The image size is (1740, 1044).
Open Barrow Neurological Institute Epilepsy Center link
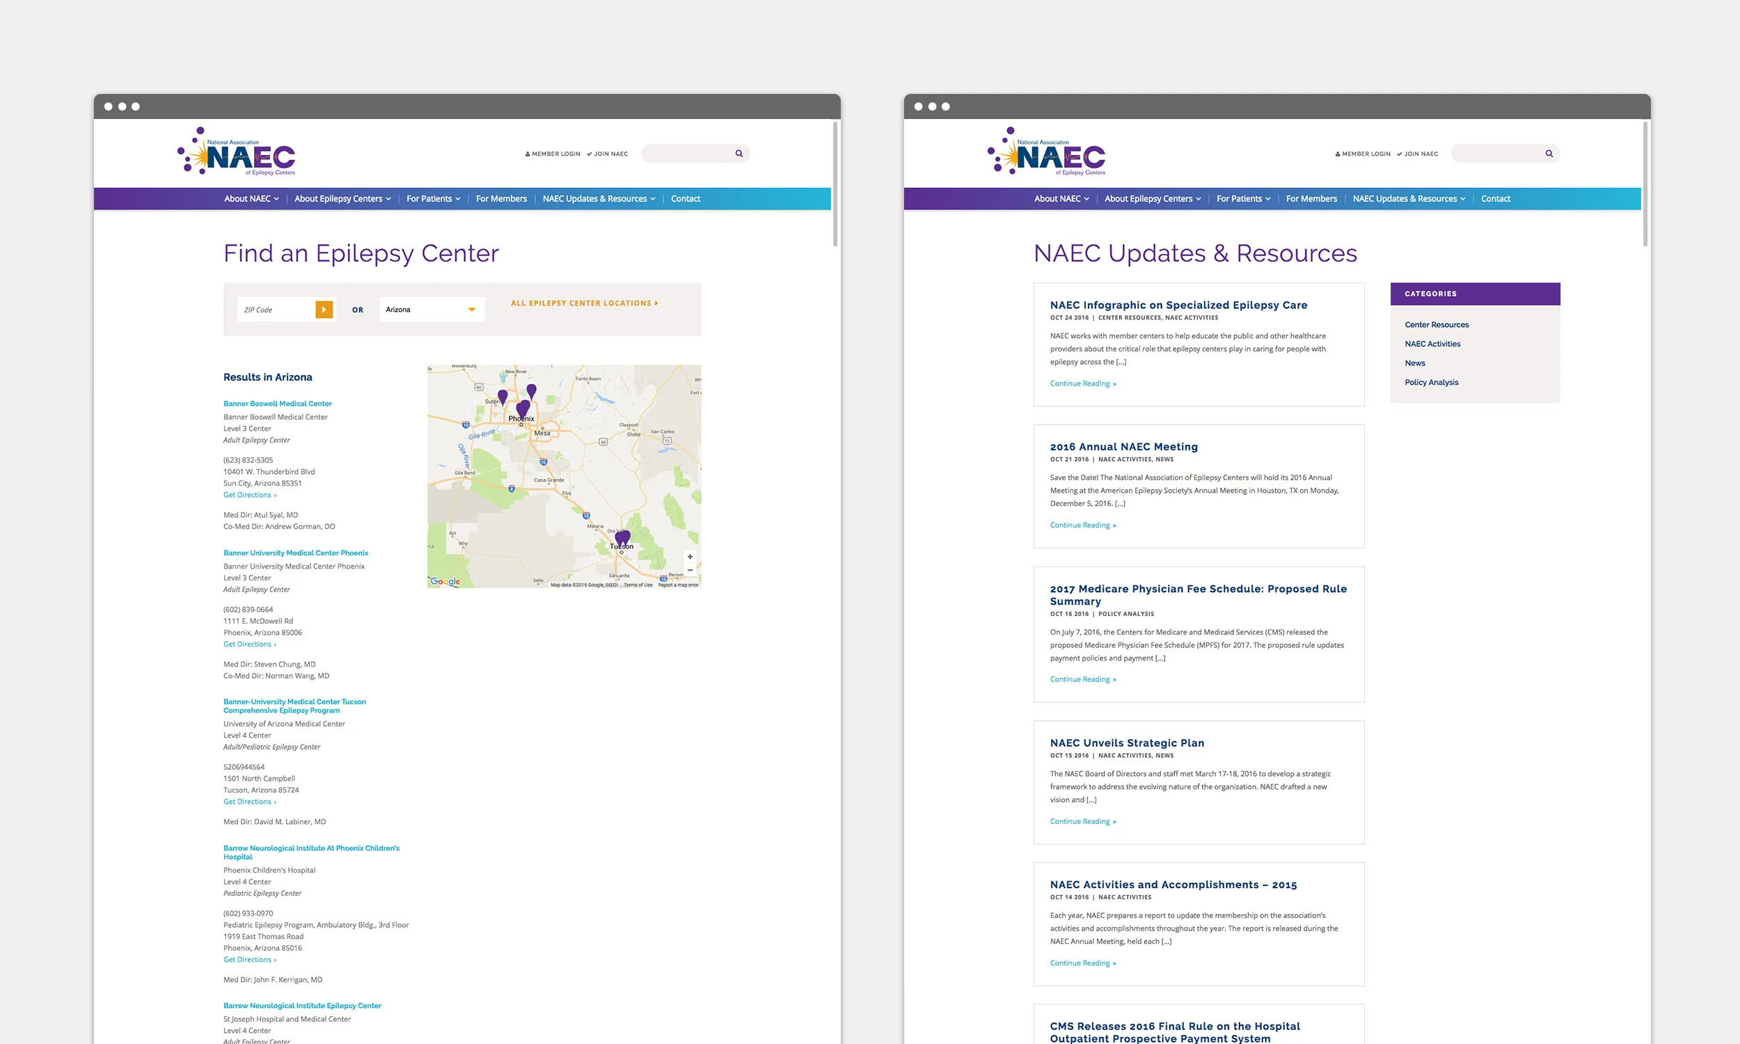pyautogui.click(x=303, y=1005)
